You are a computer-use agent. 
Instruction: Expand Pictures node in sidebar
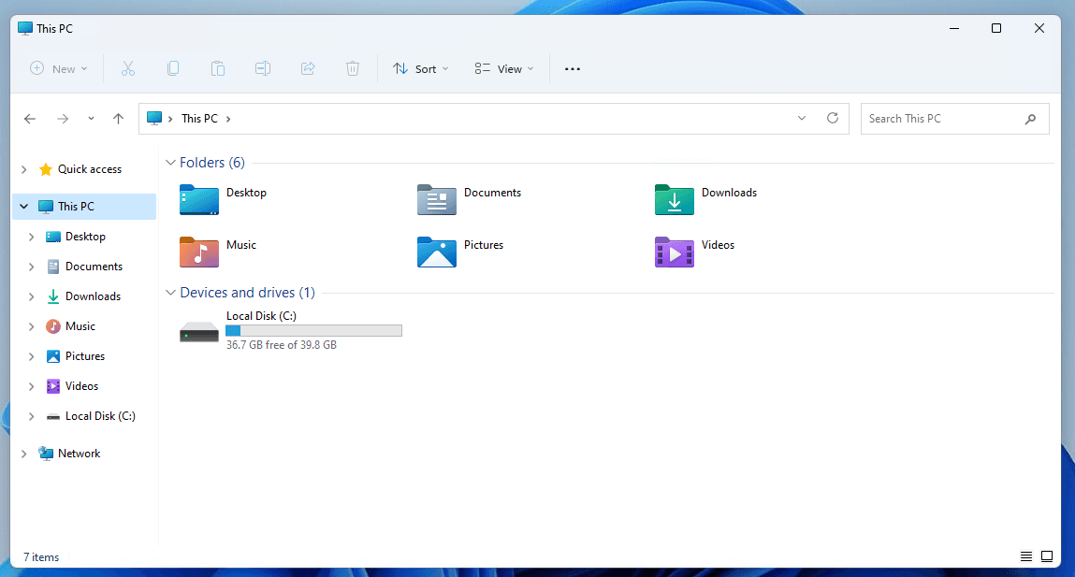click(x=31, y=356)
